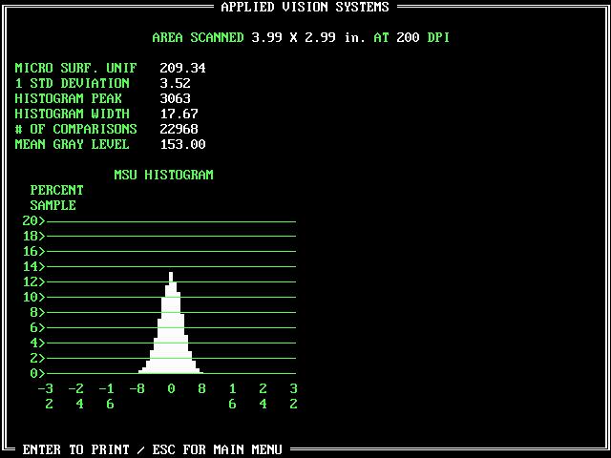The height and width of the screenshot is (458, 611).
Task: Click the positive 16 x-axis label
Action: click(232, 396)
